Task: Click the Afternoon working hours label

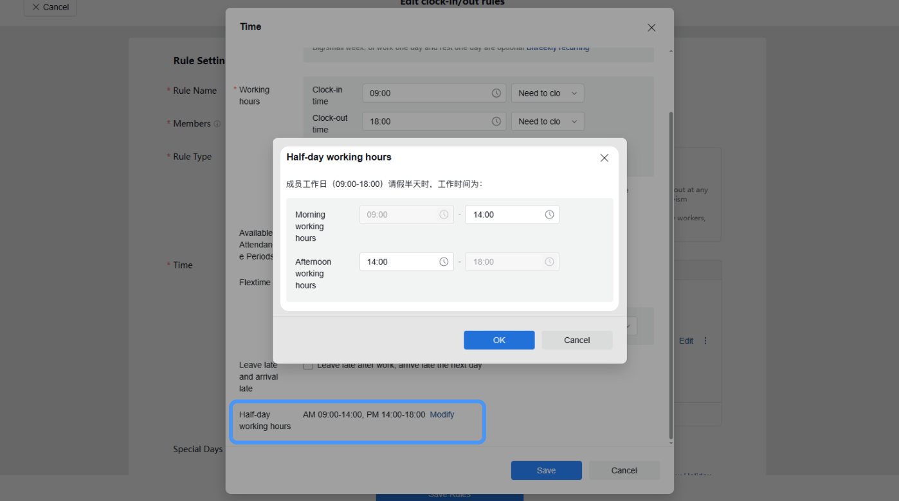Action: tap(313, 274)
